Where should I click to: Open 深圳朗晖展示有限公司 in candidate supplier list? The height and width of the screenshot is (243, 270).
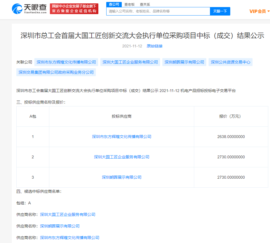pyautogui.click(x=60, y=226)
